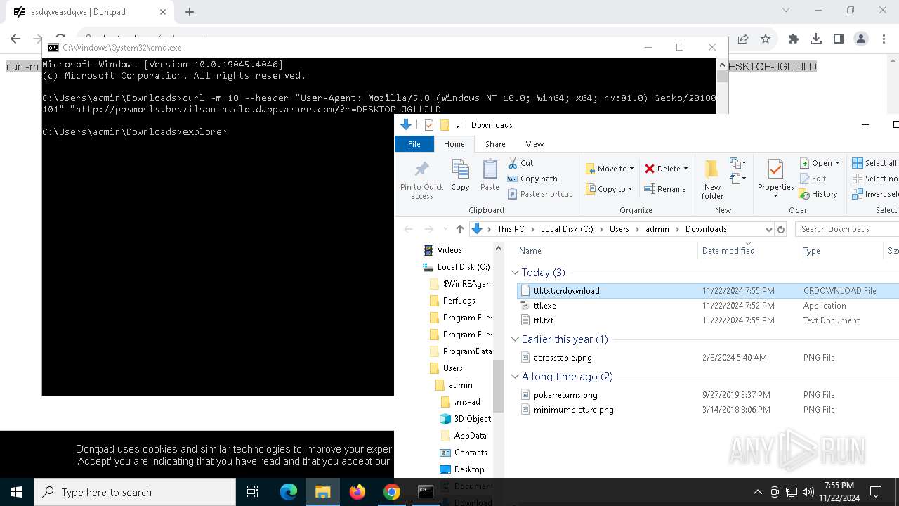Switch to the View ribbon tab
Screen dimensions: 899x506
pyautogui.click(x=534, y=144)
